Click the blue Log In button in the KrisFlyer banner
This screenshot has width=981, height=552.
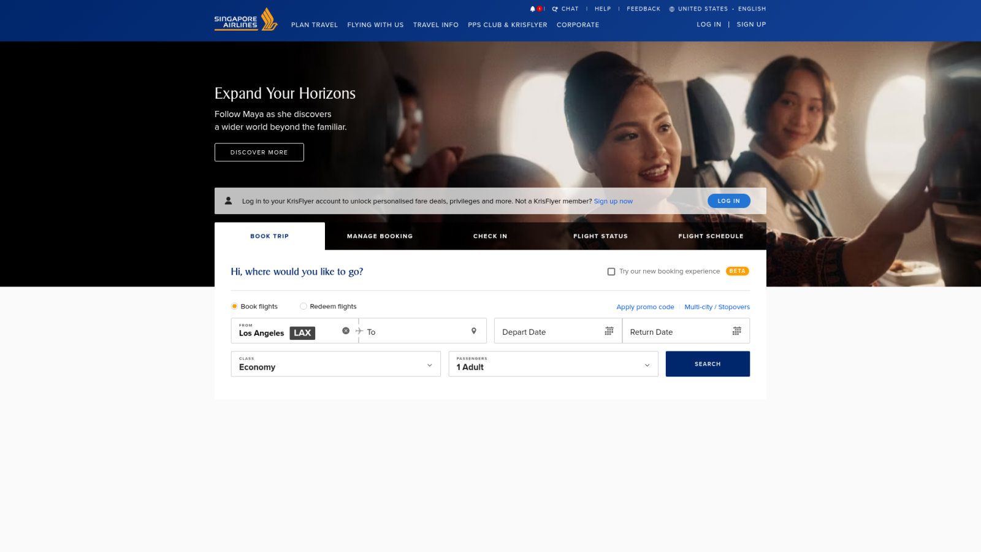(x=729, y=201)
